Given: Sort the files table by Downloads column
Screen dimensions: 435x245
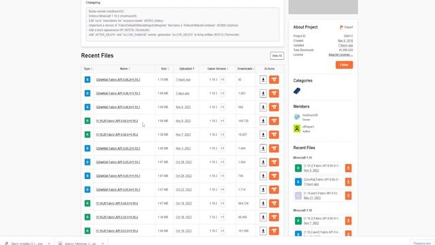Looking at the screenshot, I should pos(246,69).
